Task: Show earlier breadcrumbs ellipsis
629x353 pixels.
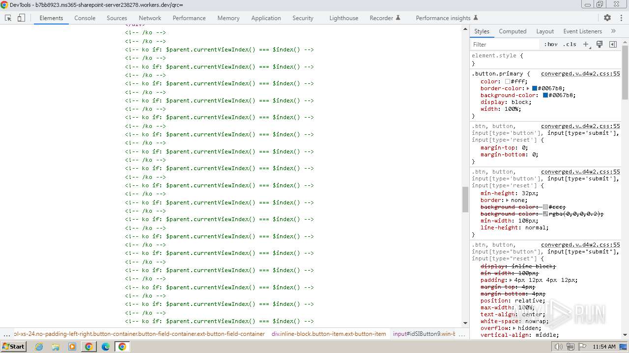Action: tap(6, 334)
